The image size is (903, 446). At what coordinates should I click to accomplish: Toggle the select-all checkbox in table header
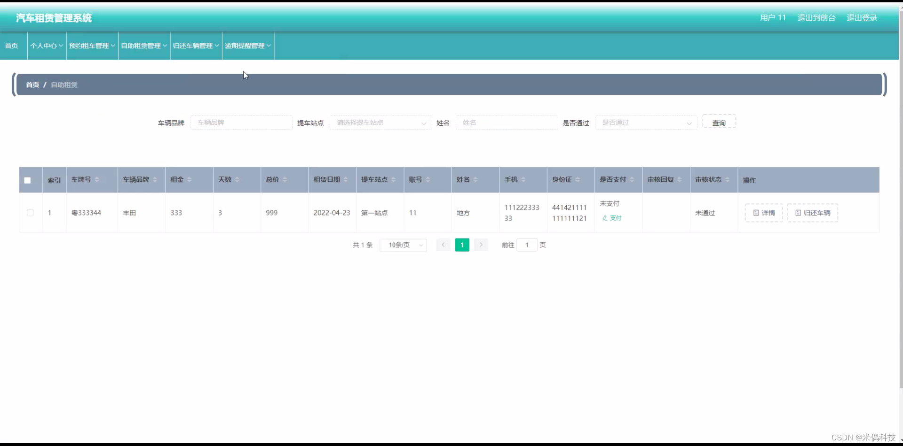click(27, 180)
